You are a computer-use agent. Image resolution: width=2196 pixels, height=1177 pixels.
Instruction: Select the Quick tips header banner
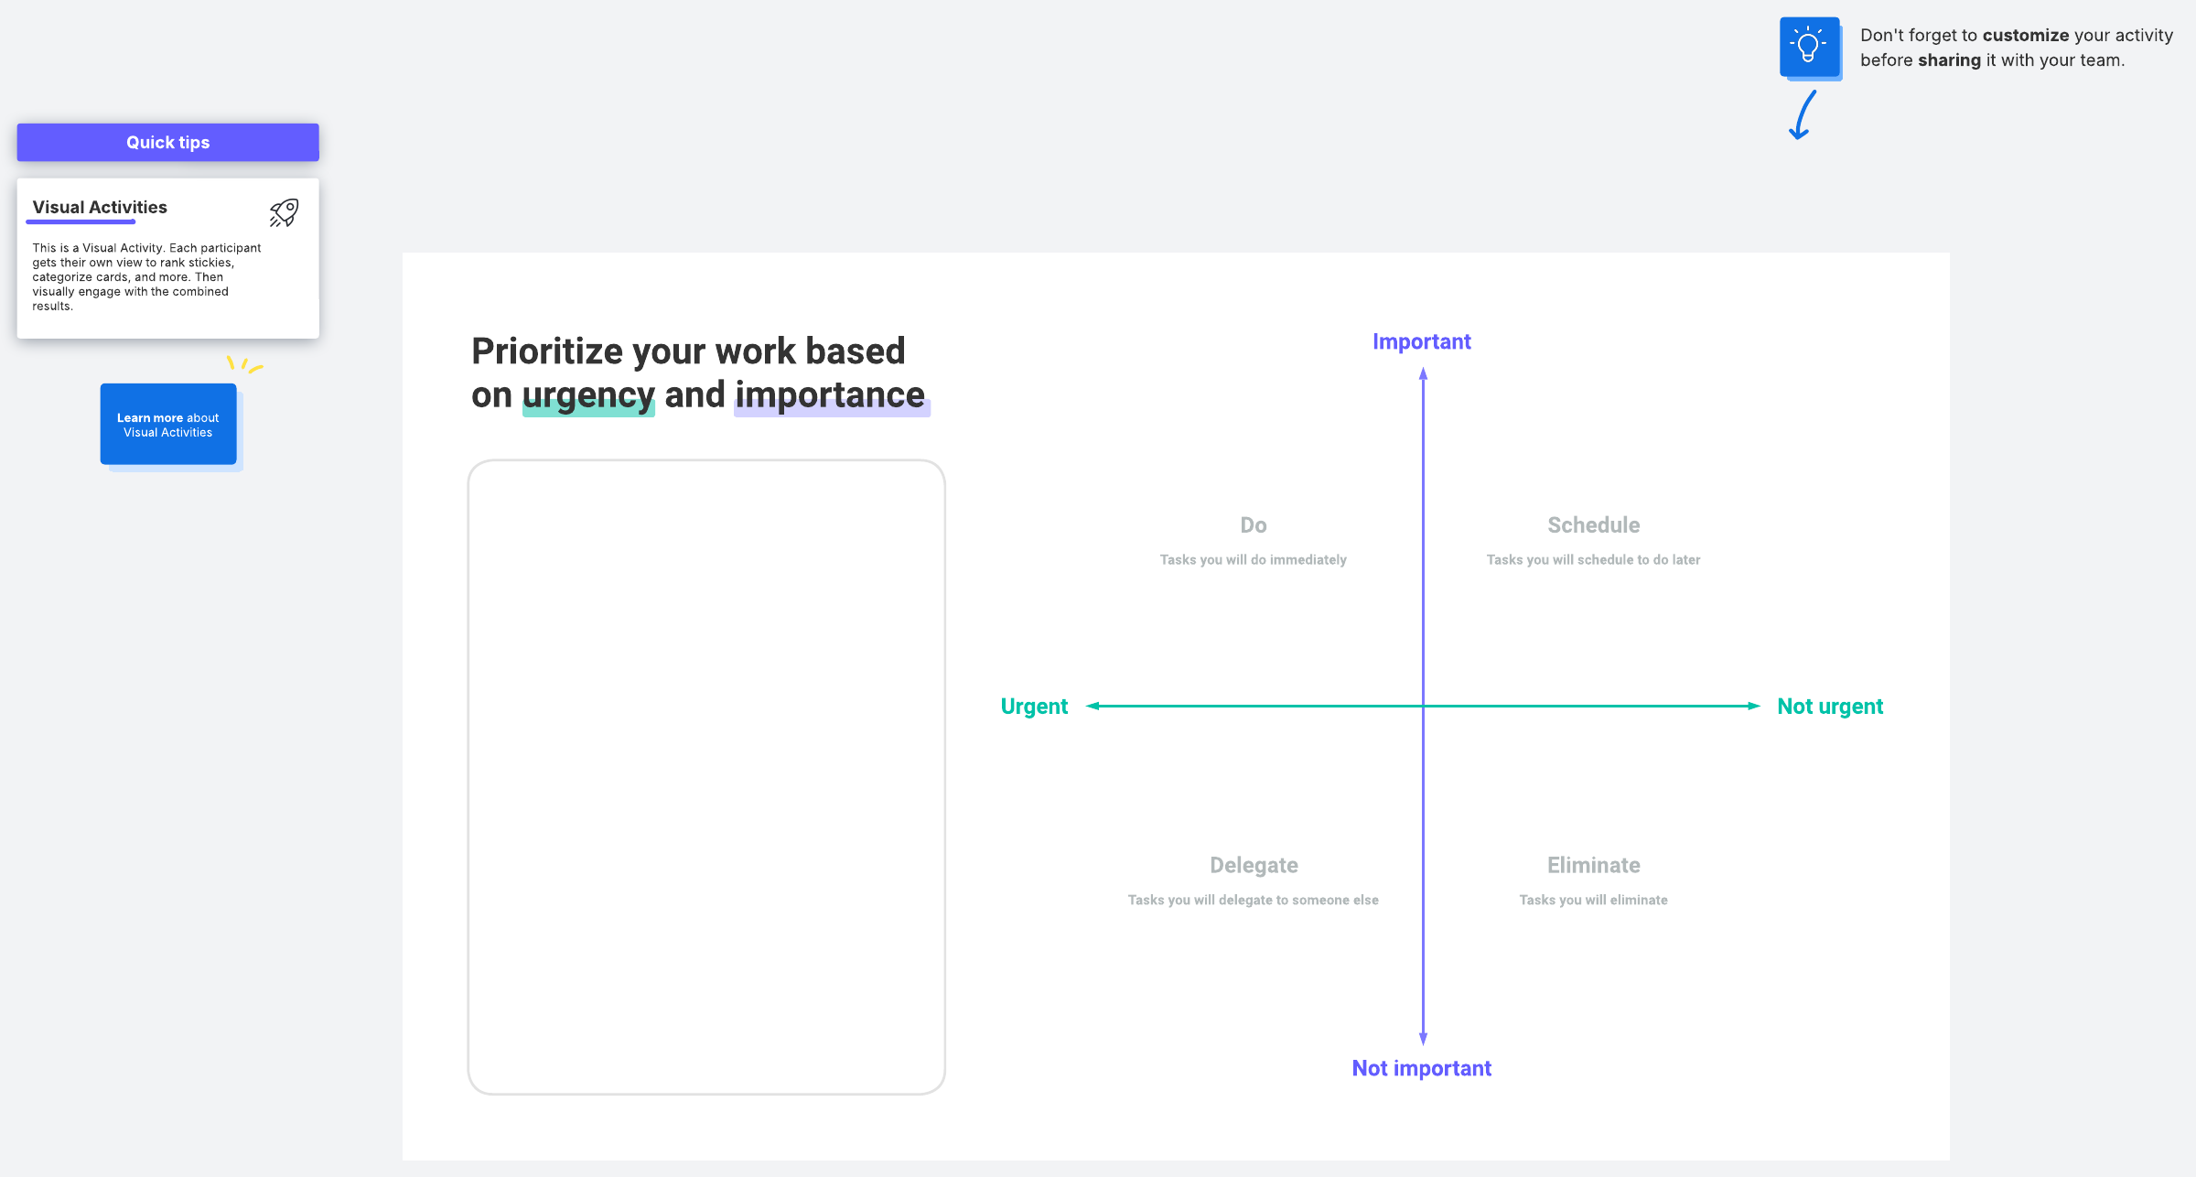click(168, 143)
